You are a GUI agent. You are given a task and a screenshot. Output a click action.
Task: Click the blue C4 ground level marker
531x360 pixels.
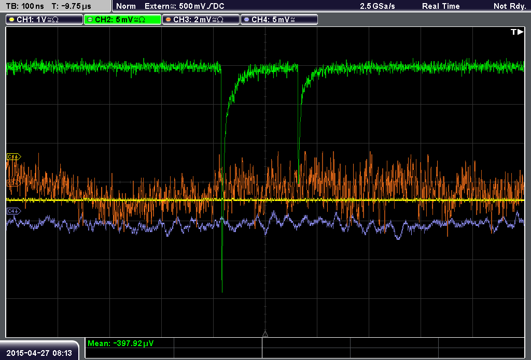point(14,211)
